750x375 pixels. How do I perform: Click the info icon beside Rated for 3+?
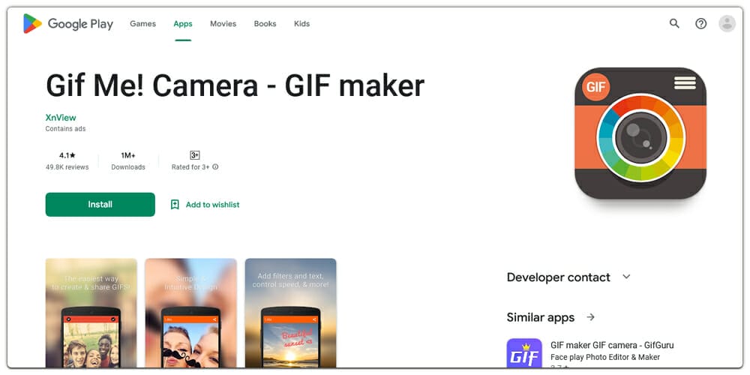pyautogui.click(x=215, y=167)
